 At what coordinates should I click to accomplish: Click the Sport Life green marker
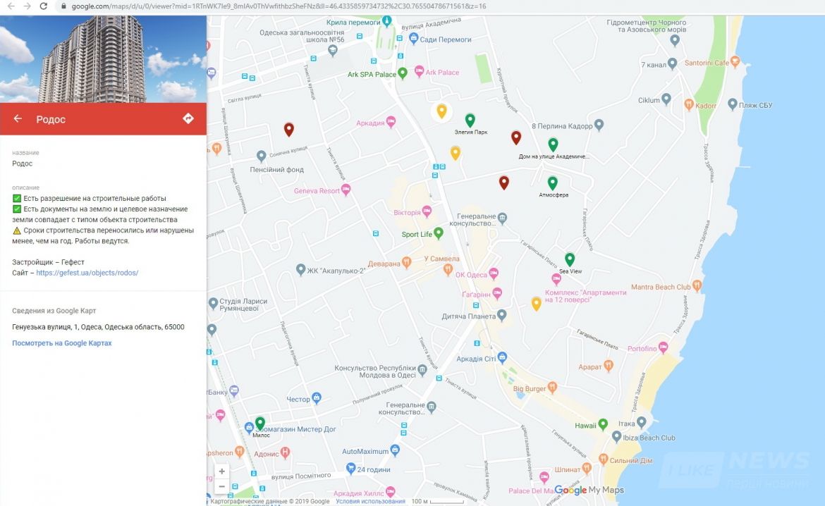pos(439,233)
